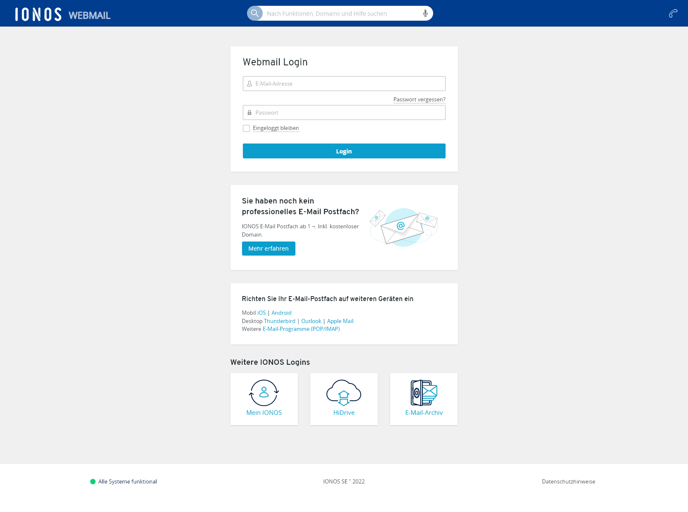Open the phone contact icon

point(673,14)
